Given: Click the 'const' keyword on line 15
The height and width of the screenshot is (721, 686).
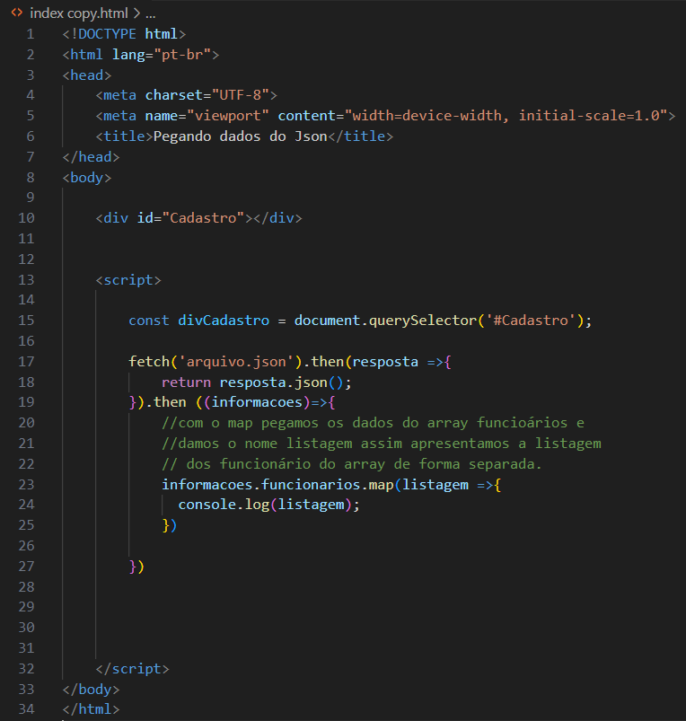Looking at the screenshot, I should pos(149,321).
